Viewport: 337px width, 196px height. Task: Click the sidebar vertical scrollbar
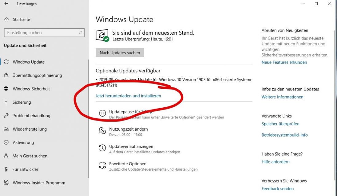(x=88, y=119)
